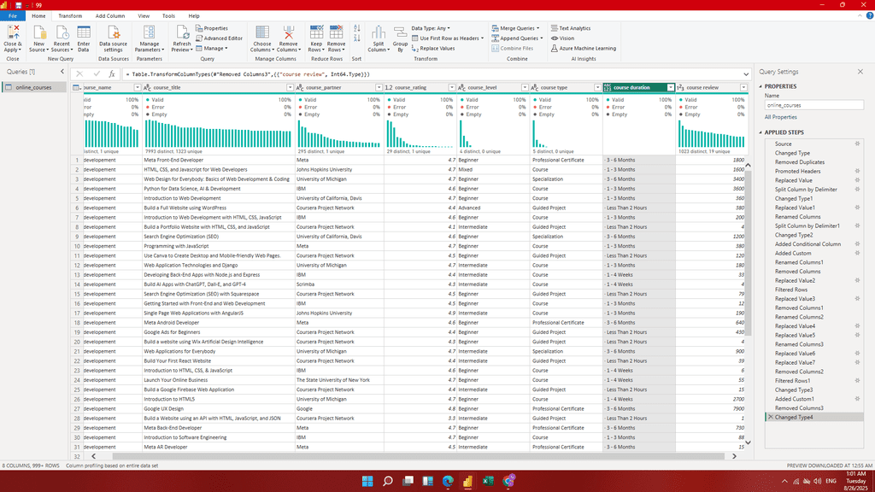
Task: Click Group By icon
Action: (400, 32)
